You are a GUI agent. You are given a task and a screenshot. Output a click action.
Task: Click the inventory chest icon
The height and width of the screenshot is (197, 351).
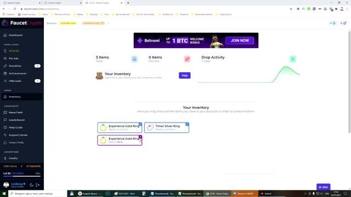99,76
